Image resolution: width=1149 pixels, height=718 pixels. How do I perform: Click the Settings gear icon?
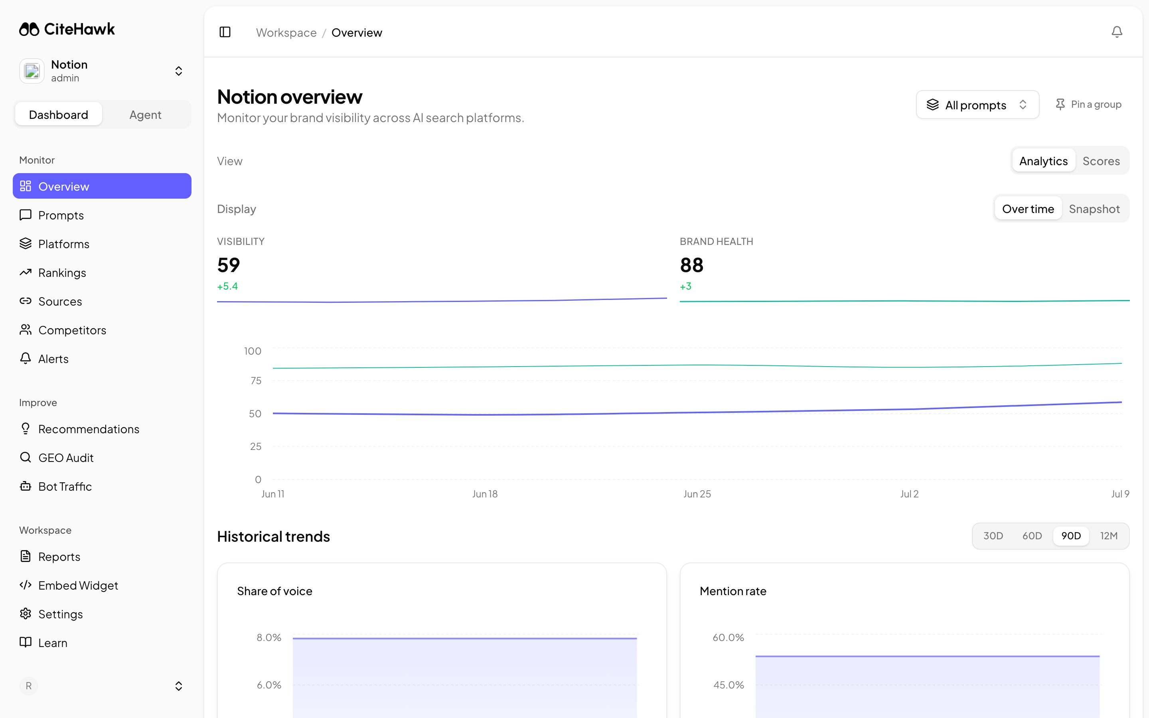(x=26, y=614)
